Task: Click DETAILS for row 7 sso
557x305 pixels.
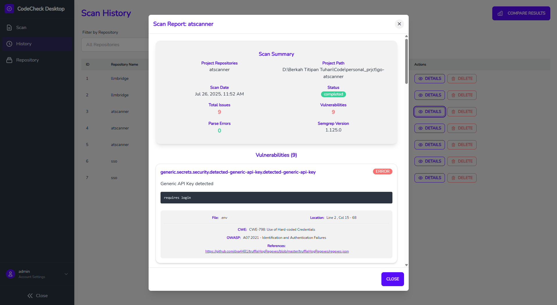Action: pyautogui.click(x=430, y=178)
